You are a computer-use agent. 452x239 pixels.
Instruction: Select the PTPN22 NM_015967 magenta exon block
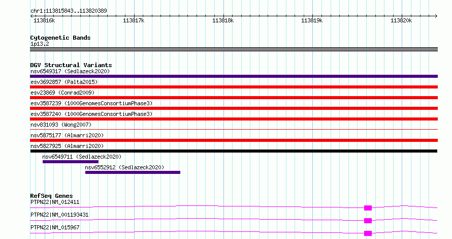pyautogui.click(x=368, y=233)
